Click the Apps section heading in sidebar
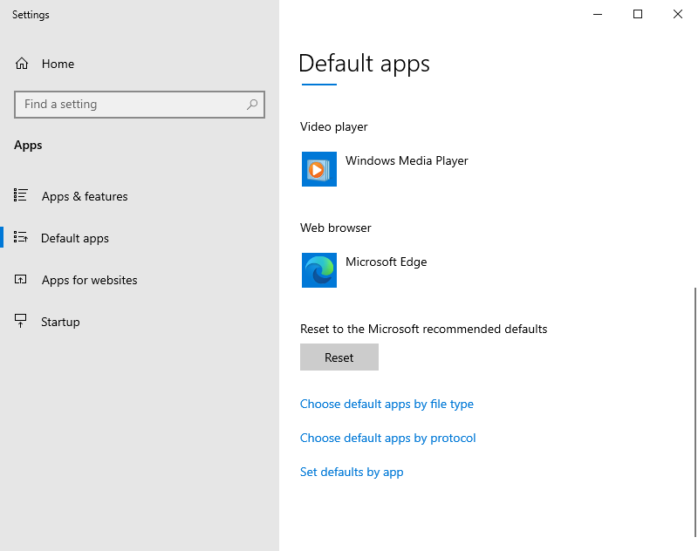The image size is (698, 551). [28, 146]
